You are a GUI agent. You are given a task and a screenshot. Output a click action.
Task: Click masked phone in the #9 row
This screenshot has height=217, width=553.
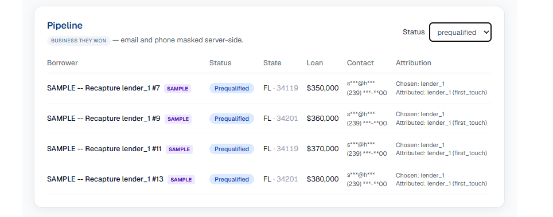pyautogui.click(x=367, y=123)
